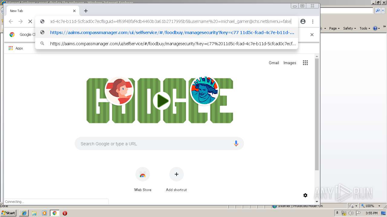The image size is (387, 217).
Task: Open Chrome's three-dot menu
Action: point(313,21)
